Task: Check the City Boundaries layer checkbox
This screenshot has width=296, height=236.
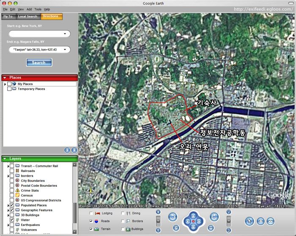Action: [12, 180]
